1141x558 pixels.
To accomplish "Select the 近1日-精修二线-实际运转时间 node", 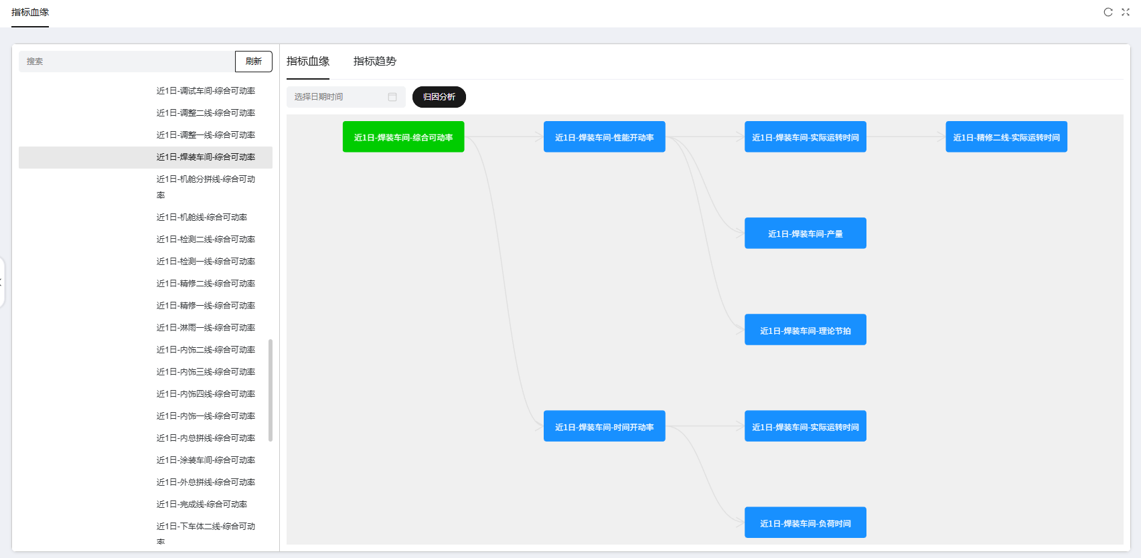I will coord(1006,137).
